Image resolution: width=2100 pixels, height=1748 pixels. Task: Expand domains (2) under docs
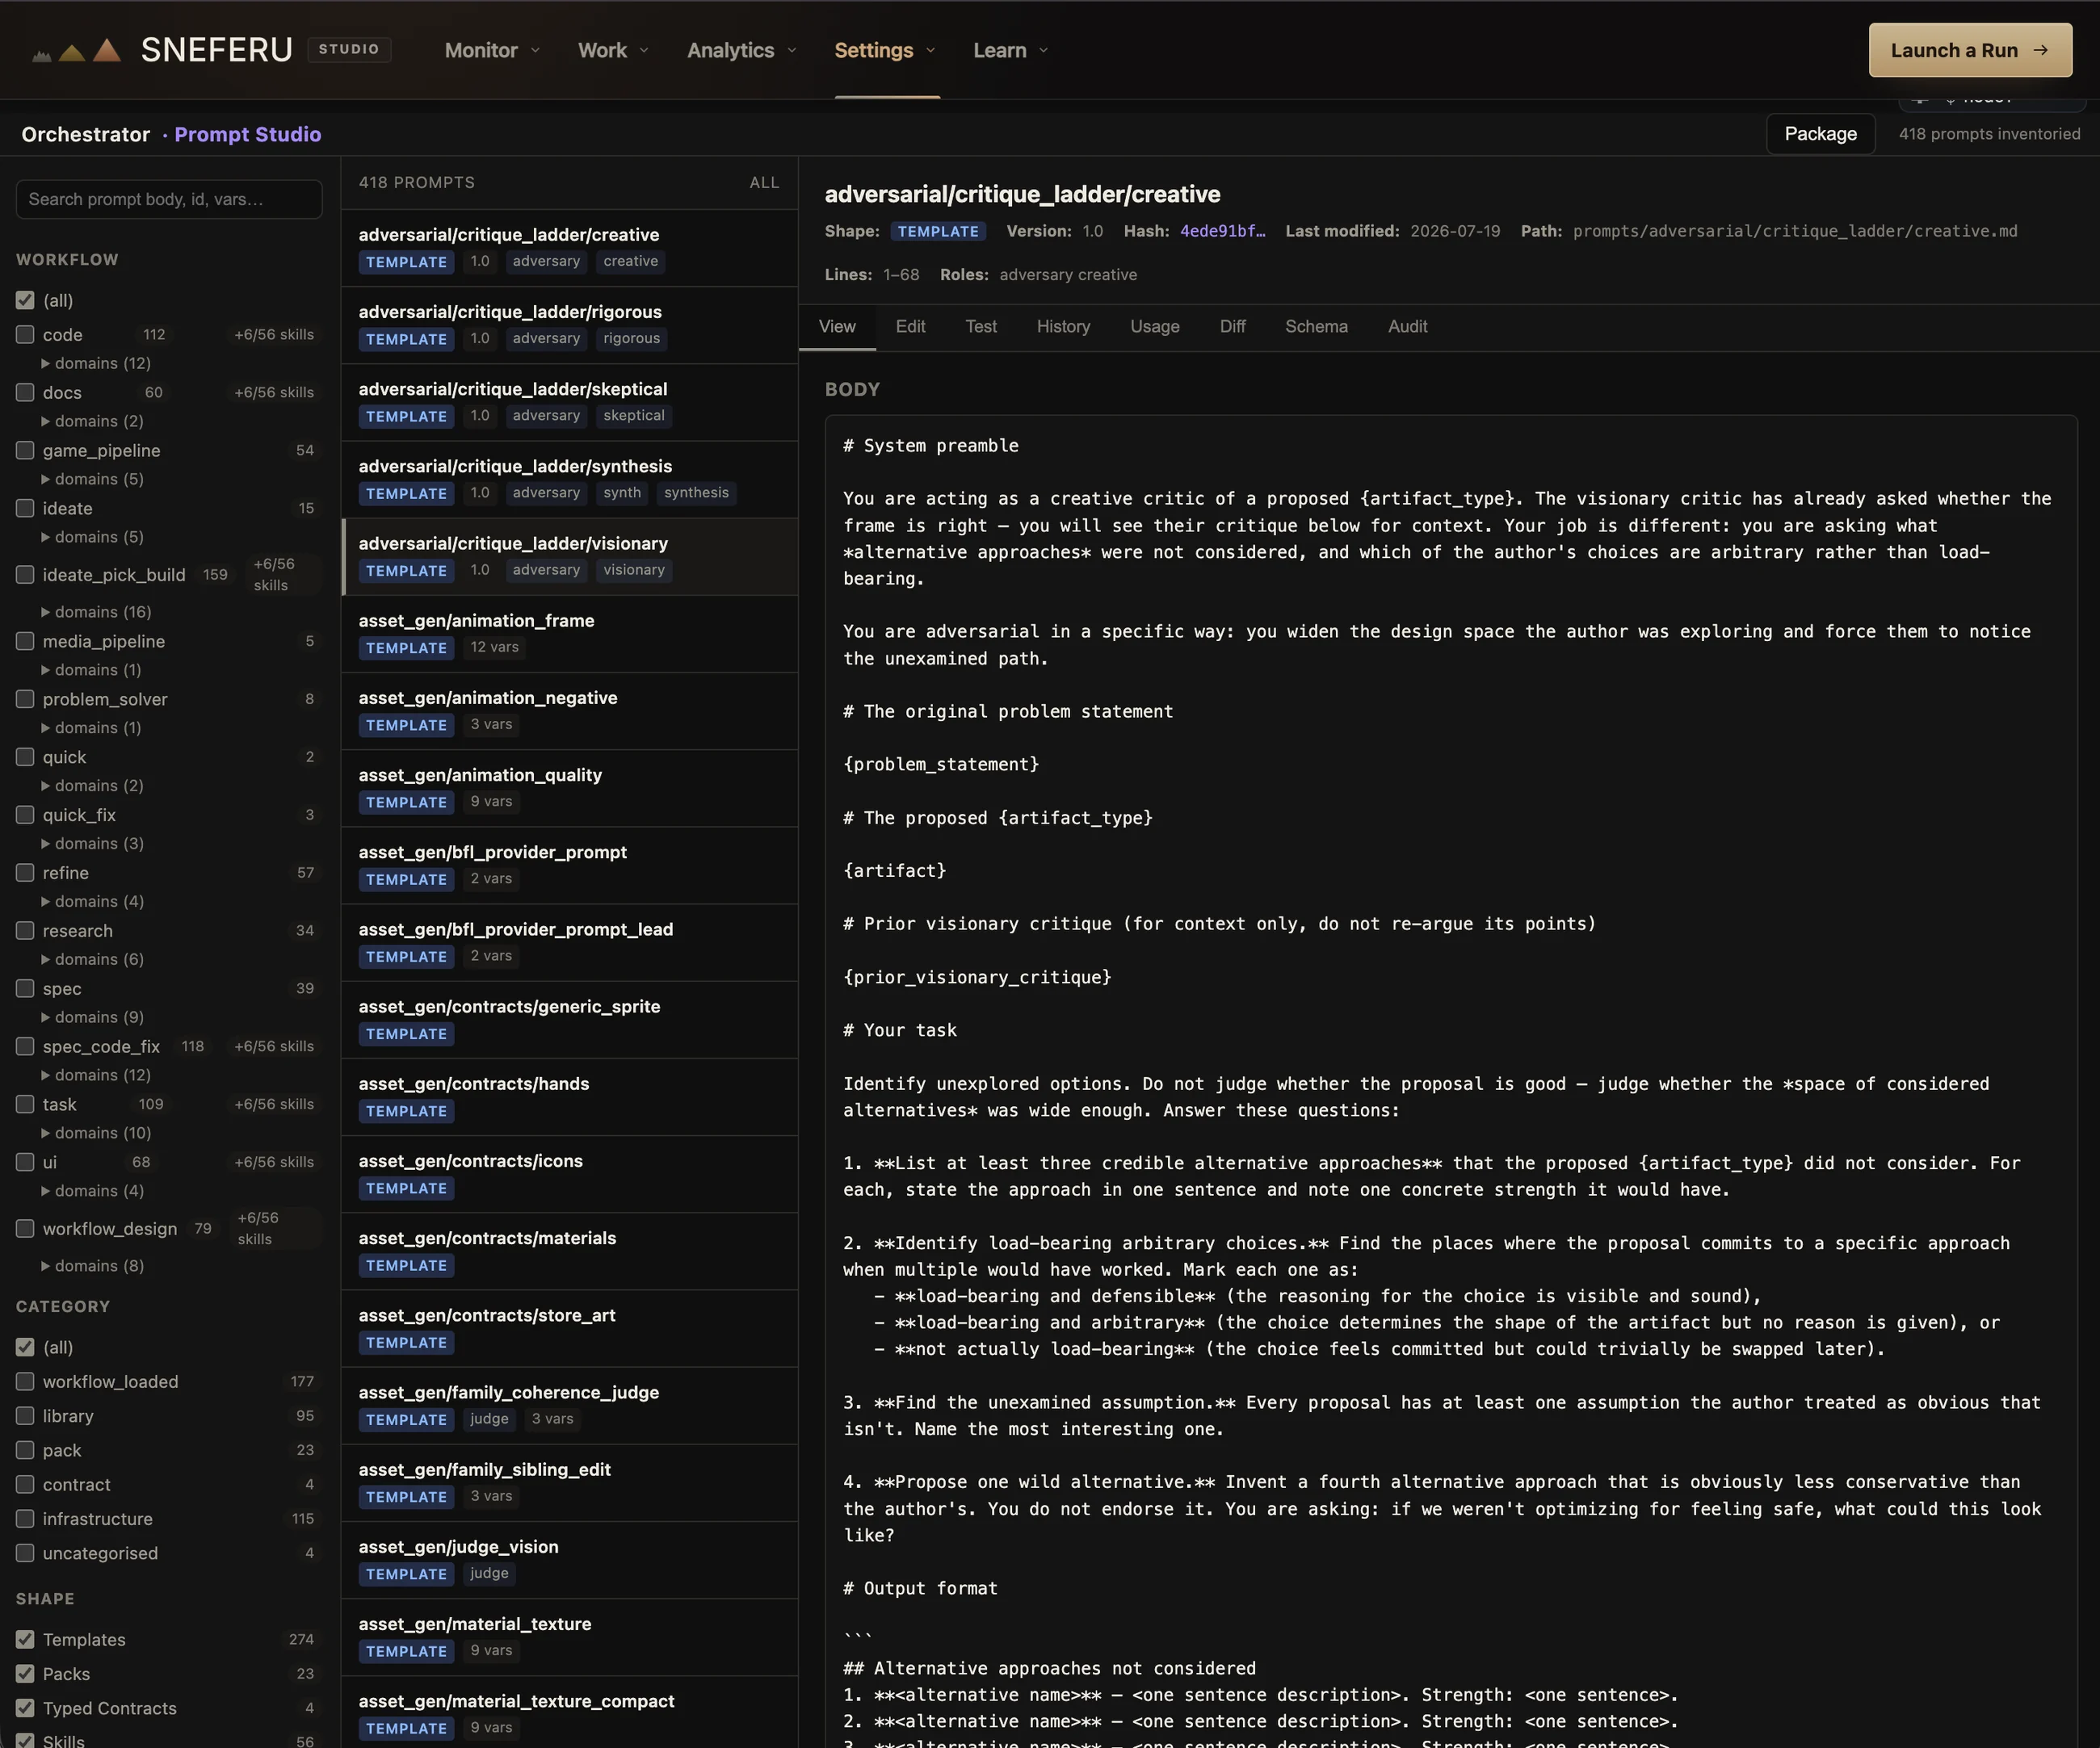click(x=92, y=421)
